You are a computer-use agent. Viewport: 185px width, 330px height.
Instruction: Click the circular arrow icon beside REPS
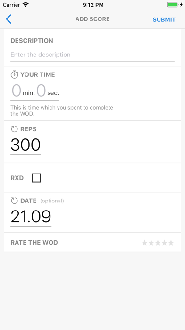click(x=14, y=129)
